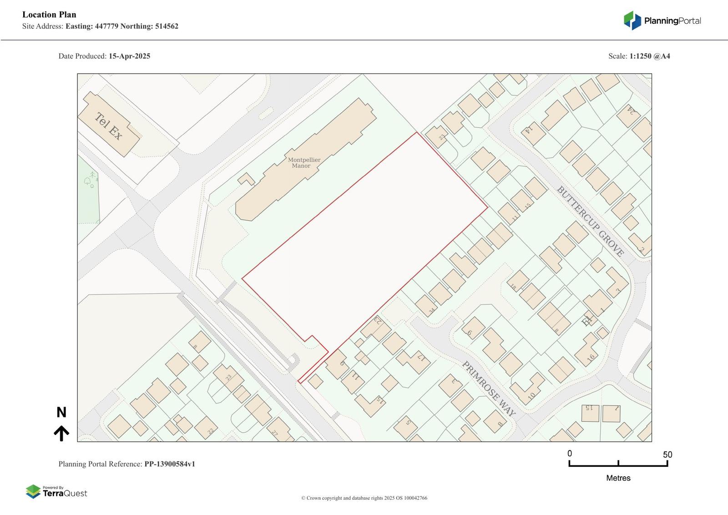Select reference PP-13900584v1
The width and height of the screenshot is (728, 515).
[169, 464]
